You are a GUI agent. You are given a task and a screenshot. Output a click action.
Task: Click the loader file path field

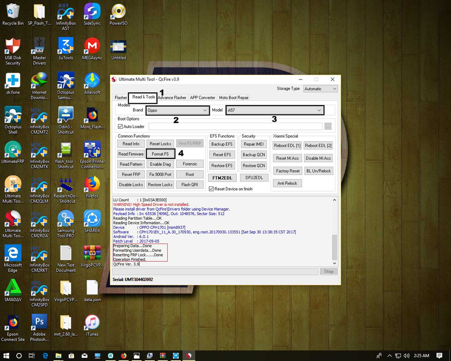(235, 126)
